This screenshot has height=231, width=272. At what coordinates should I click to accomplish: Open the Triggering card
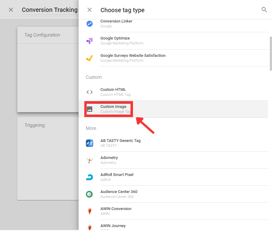click(48, 158)
